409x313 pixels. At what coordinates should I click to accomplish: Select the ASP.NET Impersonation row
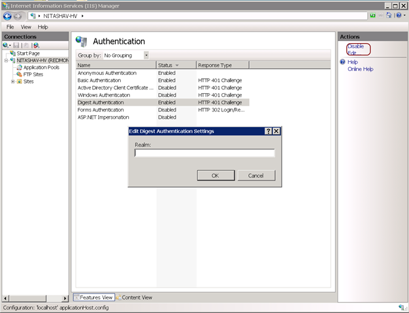click(163, 117)
